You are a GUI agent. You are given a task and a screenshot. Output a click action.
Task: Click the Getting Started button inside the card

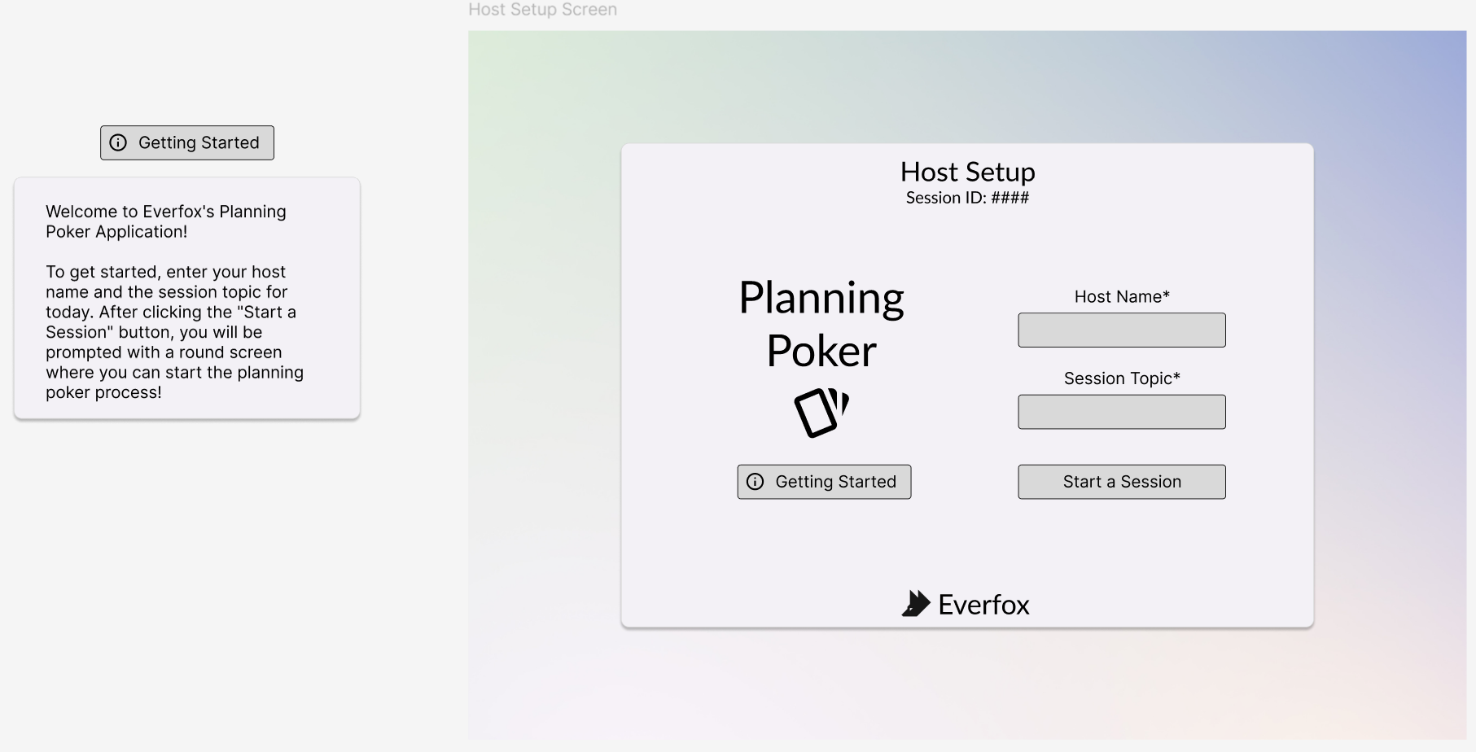click(x=823, y=481)
